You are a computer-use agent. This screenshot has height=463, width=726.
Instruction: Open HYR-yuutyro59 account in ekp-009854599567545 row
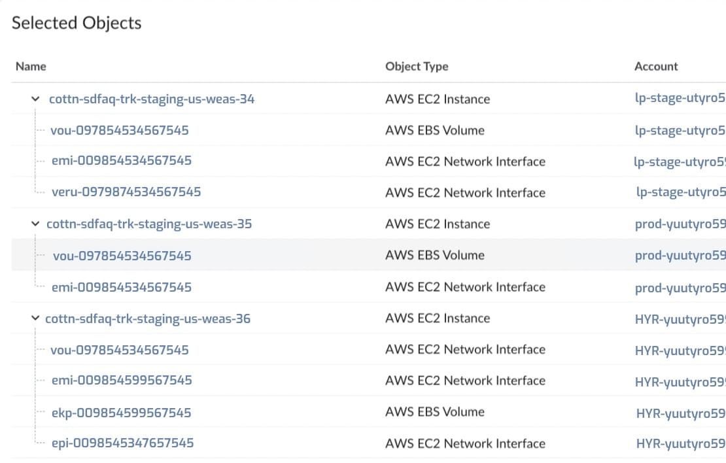[x=681, y=413]
